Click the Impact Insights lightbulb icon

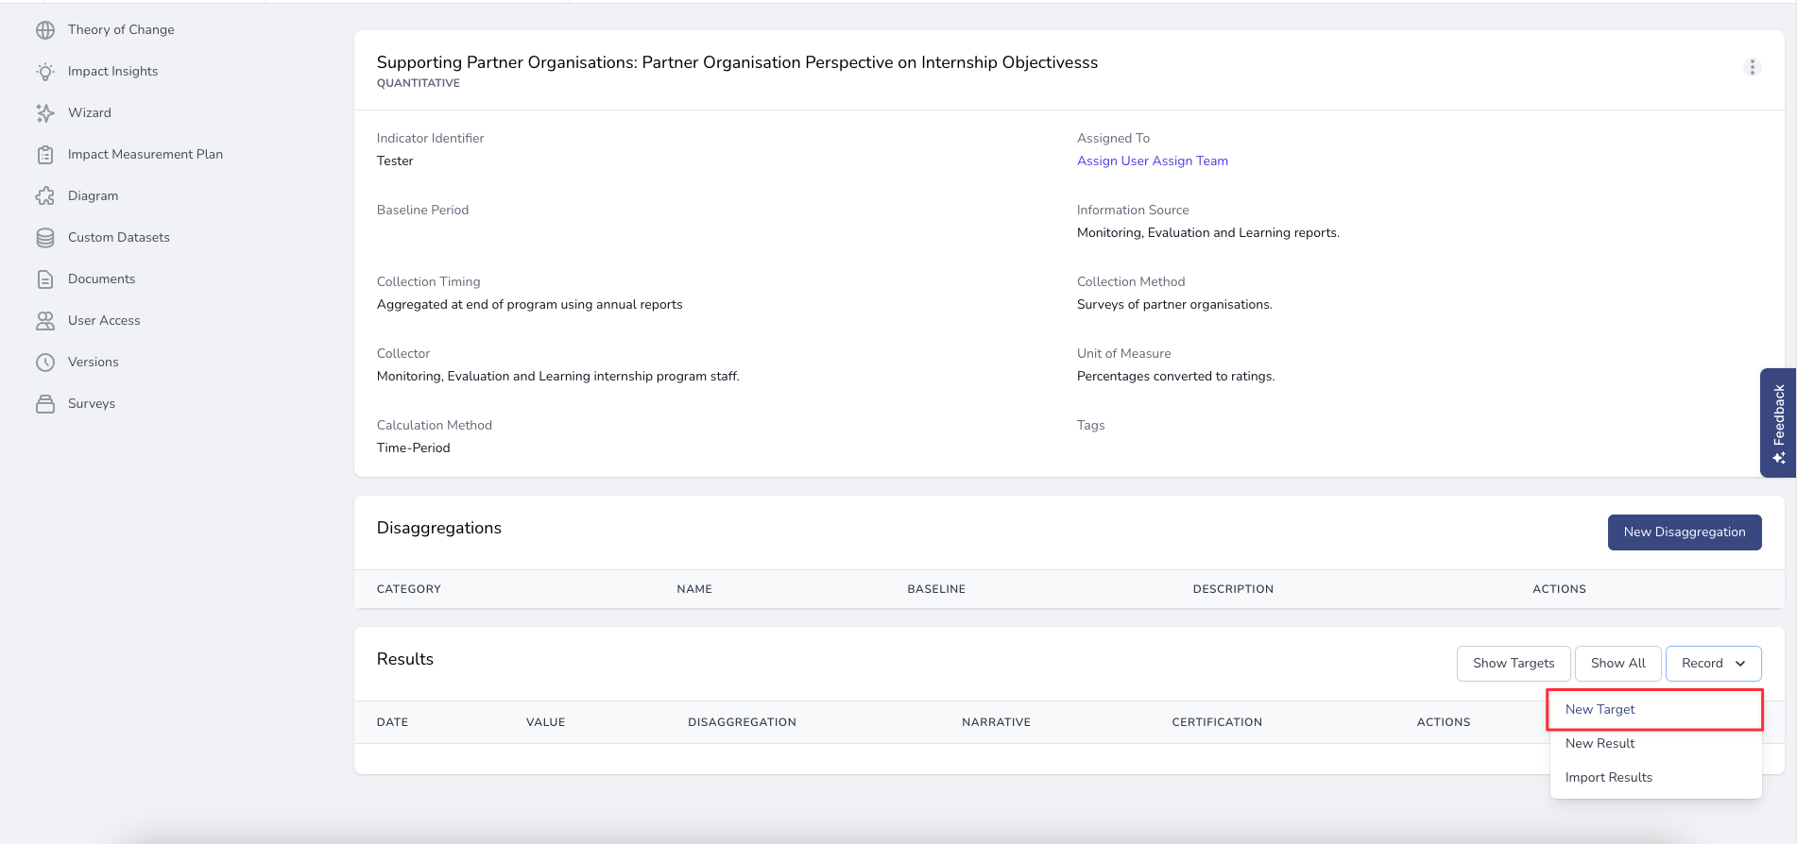tap(45, 72)
